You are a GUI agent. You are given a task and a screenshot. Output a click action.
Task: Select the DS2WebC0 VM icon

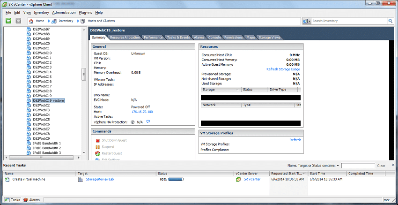click(x=29, y=44)
